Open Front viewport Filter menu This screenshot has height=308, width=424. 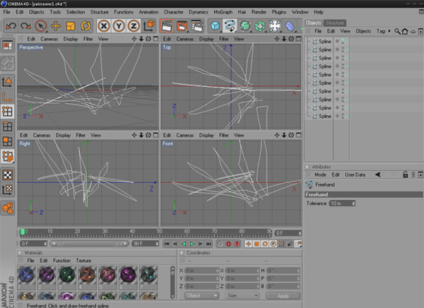(223, 135)
